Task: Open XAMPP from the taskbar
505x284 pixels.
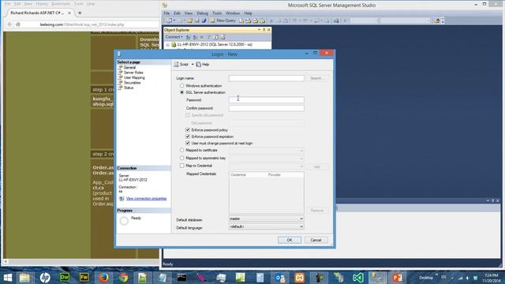Action: click(299, 278)
